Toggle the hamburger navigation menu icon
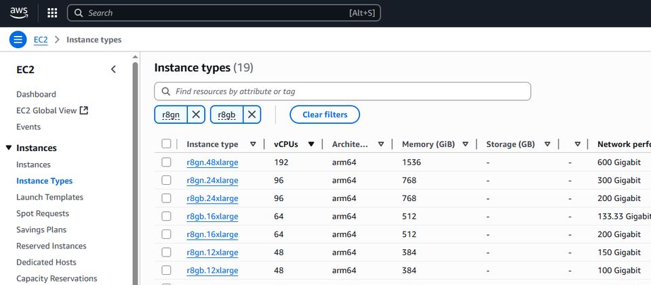 coord(18,40)
